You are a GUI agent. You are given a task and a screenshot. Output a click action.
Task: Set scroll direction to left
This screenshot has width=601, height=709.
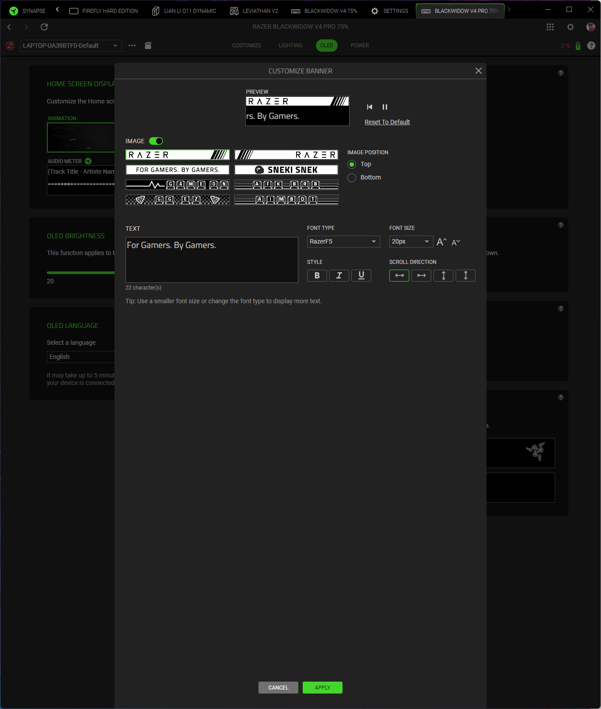(399, 276)
